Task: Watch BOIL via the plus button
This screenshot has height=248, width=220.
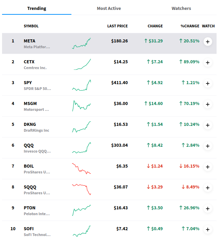Action: pos(207,167)
